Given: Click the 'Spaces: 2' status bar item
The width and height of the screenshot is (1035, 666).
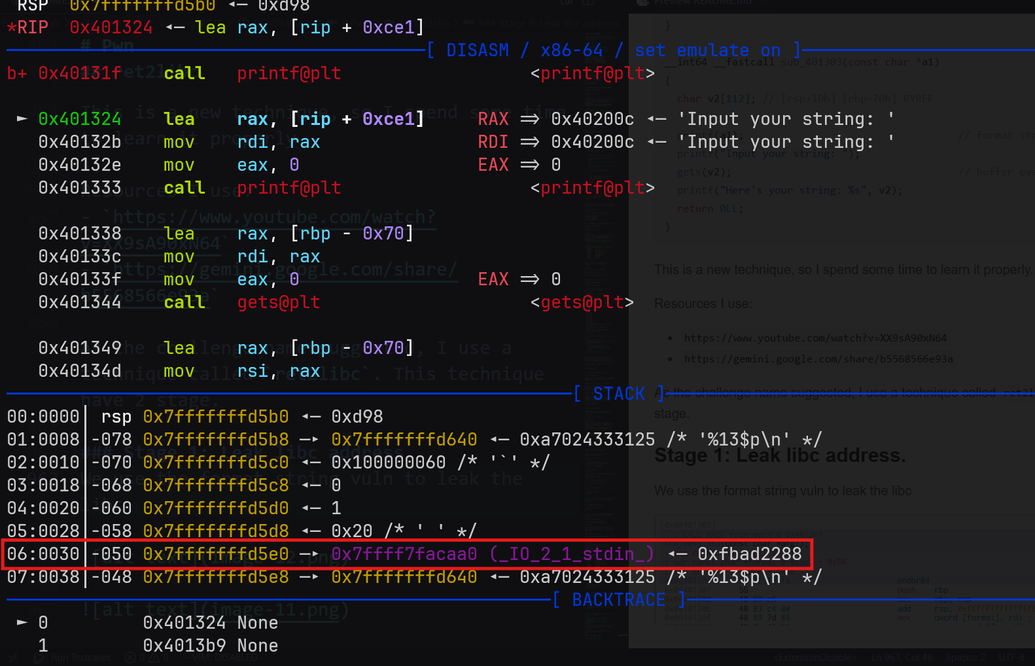Looking at the screenshot, I should (965, 657).
